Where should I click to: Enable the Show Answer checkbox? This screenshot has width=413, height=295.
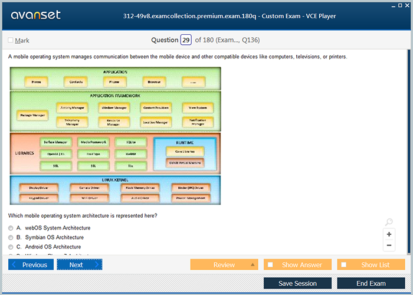(x=271, y=265)
